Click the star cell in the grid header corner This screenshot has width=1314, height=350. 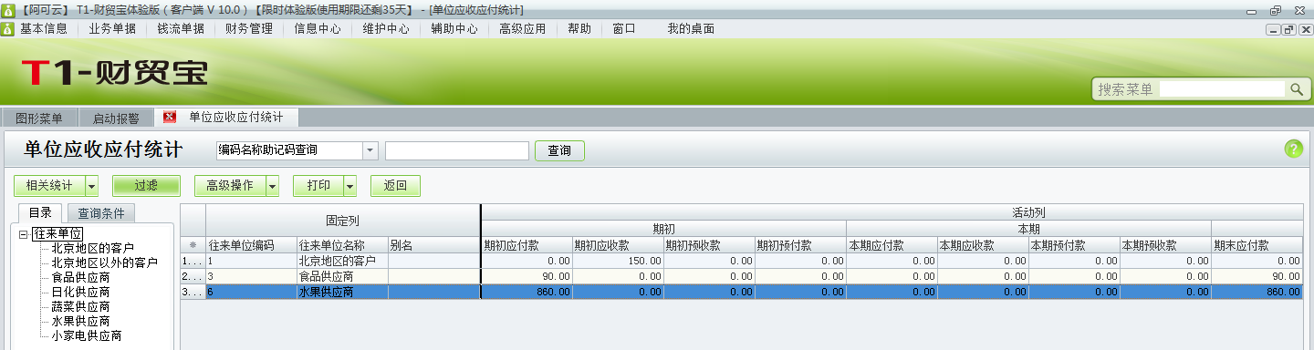pos(193,244)
